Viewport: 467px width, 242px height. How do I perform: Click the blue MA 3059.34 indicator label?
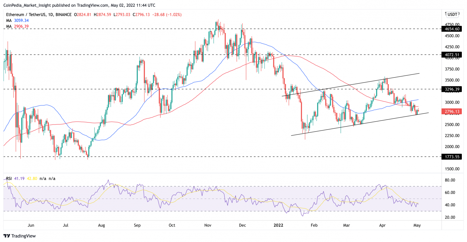point(17,21)
